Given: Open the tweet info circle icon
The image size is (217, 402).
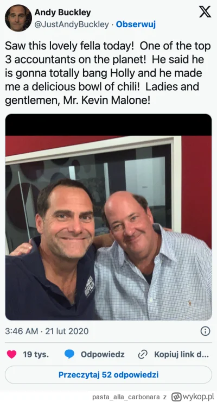Looking at the screenshot, I should point(205,331).
